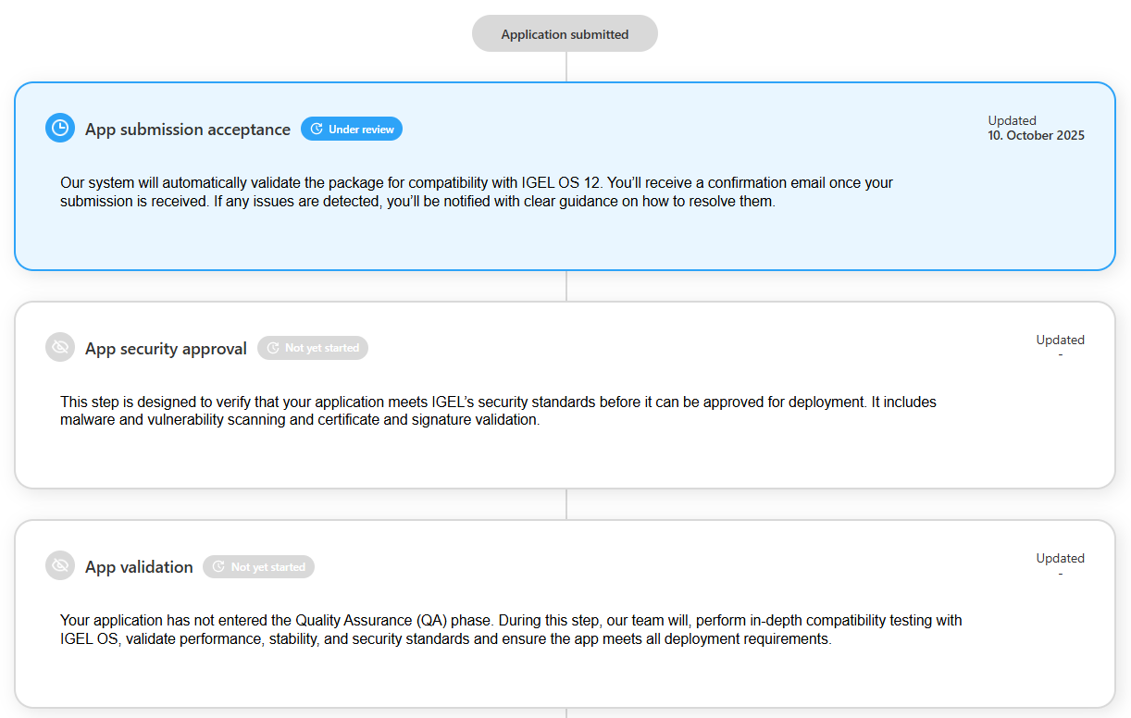Click the App submission acceptance heading

(x=188, y=130)
